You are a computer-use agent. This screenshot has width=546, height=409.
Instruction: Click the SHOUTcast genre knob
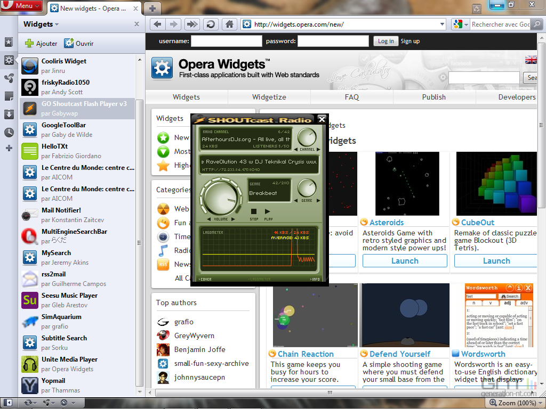(x=307, y=188)
